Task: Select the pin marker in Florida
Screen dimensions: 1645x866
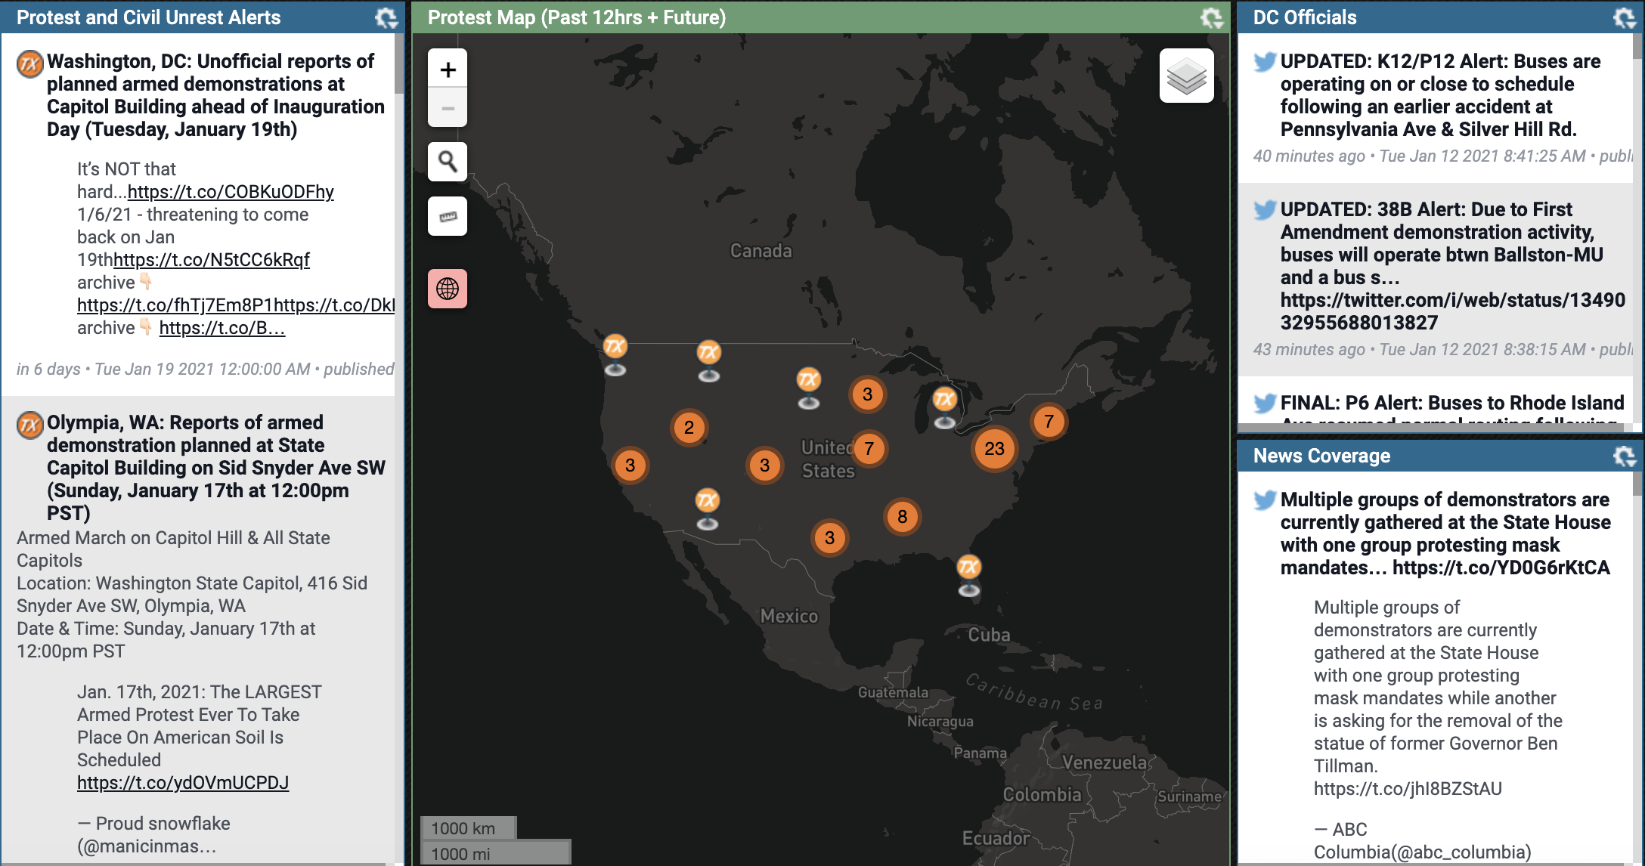Action: [968, 575]
